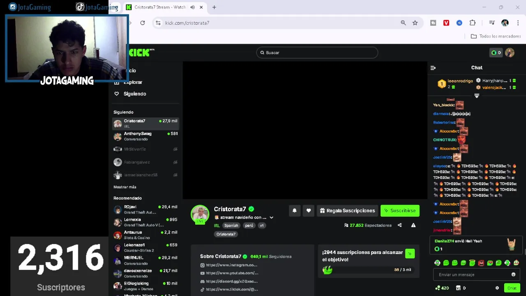The width and height of the screenshot is (526, 296).
Task: Expand list with Mostrar más
Action: click(x=125, y=187)
